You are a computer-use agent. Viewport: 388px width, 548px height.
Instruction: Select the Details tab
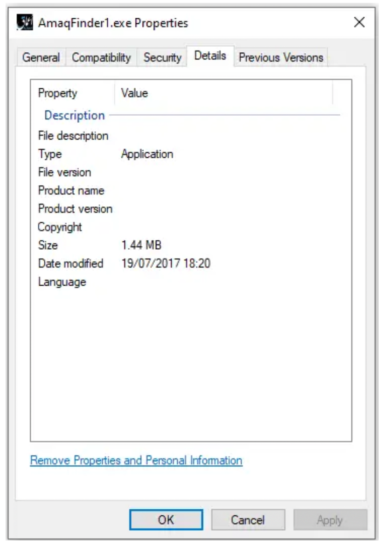(x=210, y=56)
